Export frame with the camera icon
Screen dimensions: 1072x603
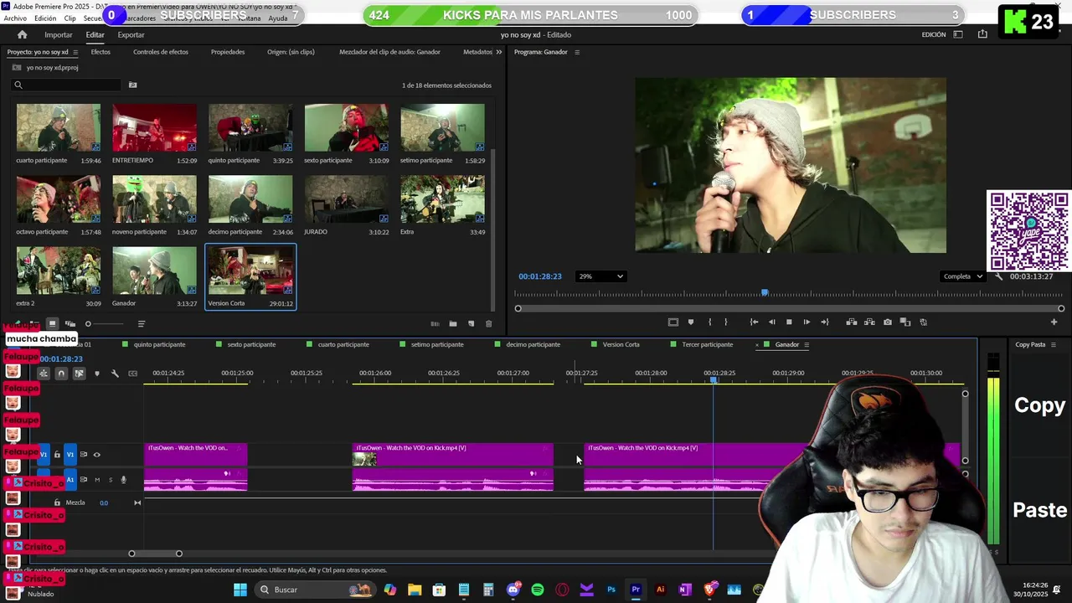(888, 322)
